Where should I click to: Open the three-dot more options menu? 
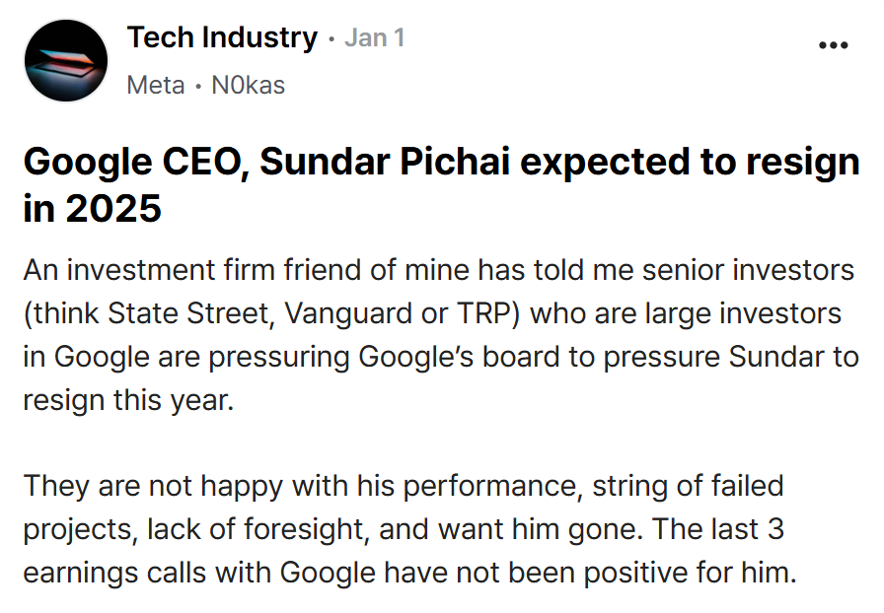coord(834,45)
